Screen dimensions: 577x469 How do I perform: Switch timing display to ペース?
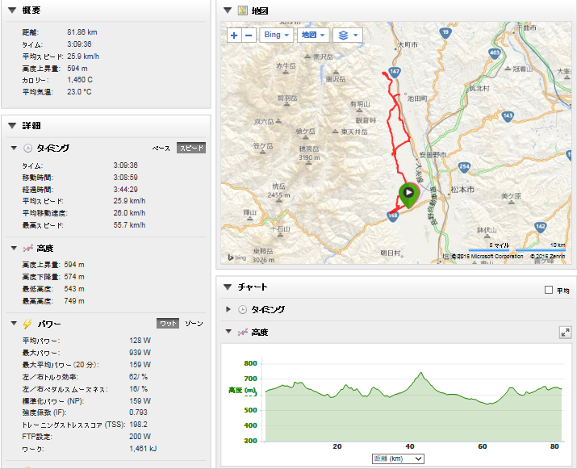[x=161, y=148]
